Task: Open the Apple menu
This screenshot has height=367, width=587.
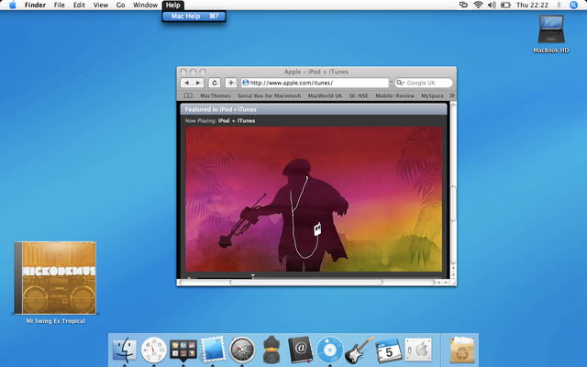Action: point(12,6)
